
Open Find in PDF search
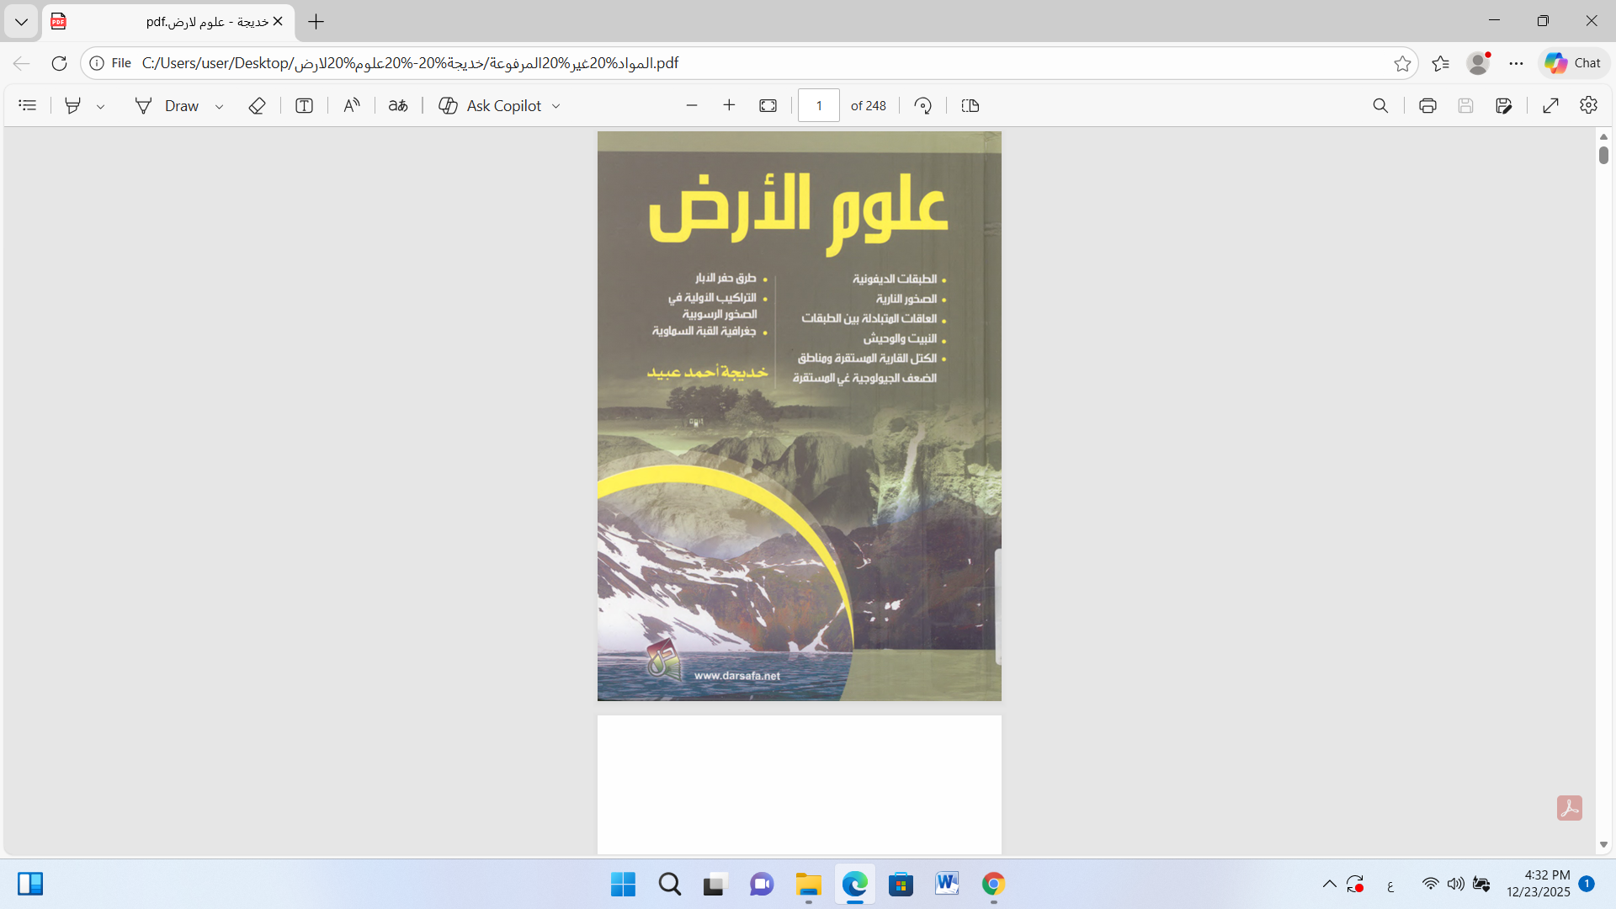click(x=1380, y=105)
